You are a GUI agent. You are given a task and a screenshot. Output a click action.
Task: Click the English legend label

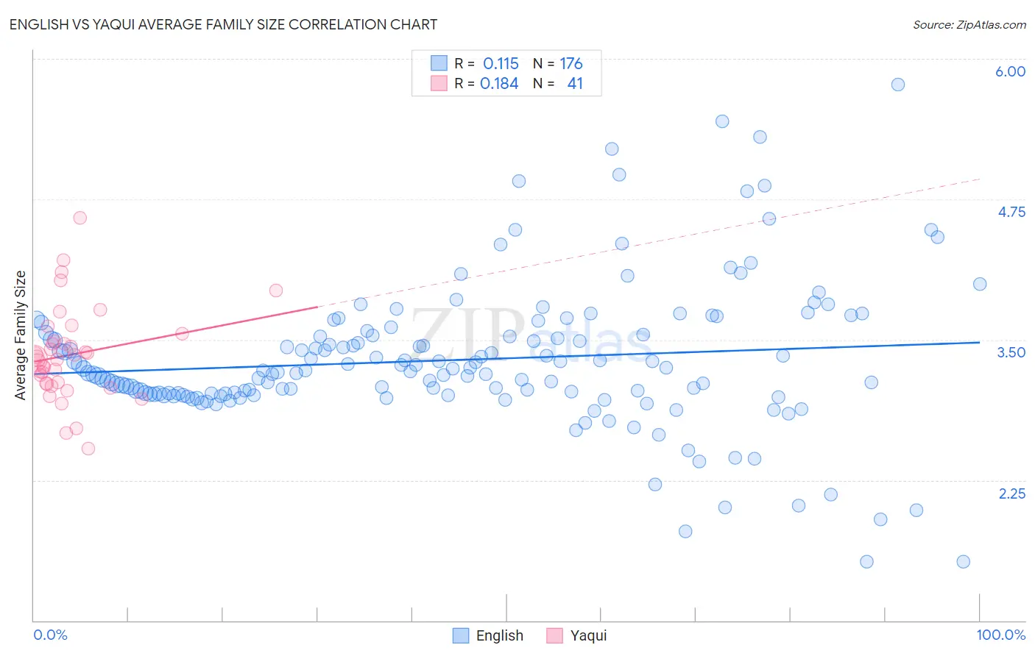click(500, 635)
